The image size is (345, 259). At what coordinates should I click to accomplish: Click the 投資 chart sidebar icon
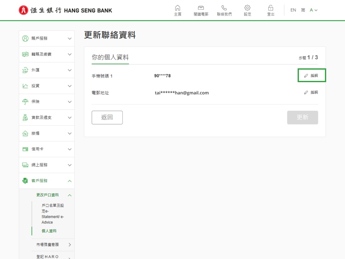pos(25,86)
